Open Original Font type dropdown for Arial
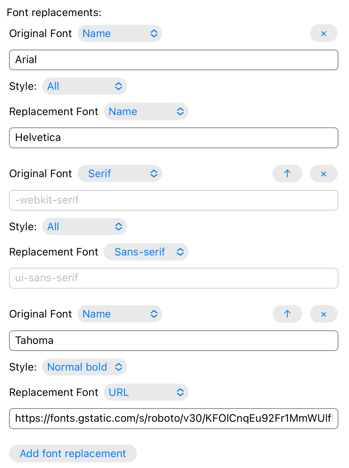This screenshot has width=349, height=468. [120, 33]
